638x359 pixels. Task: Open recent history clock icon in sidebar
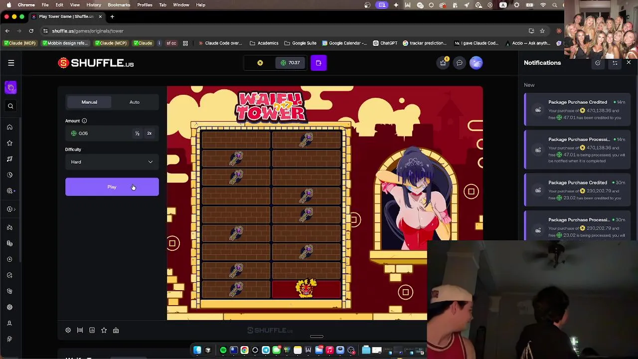[9, 175]
